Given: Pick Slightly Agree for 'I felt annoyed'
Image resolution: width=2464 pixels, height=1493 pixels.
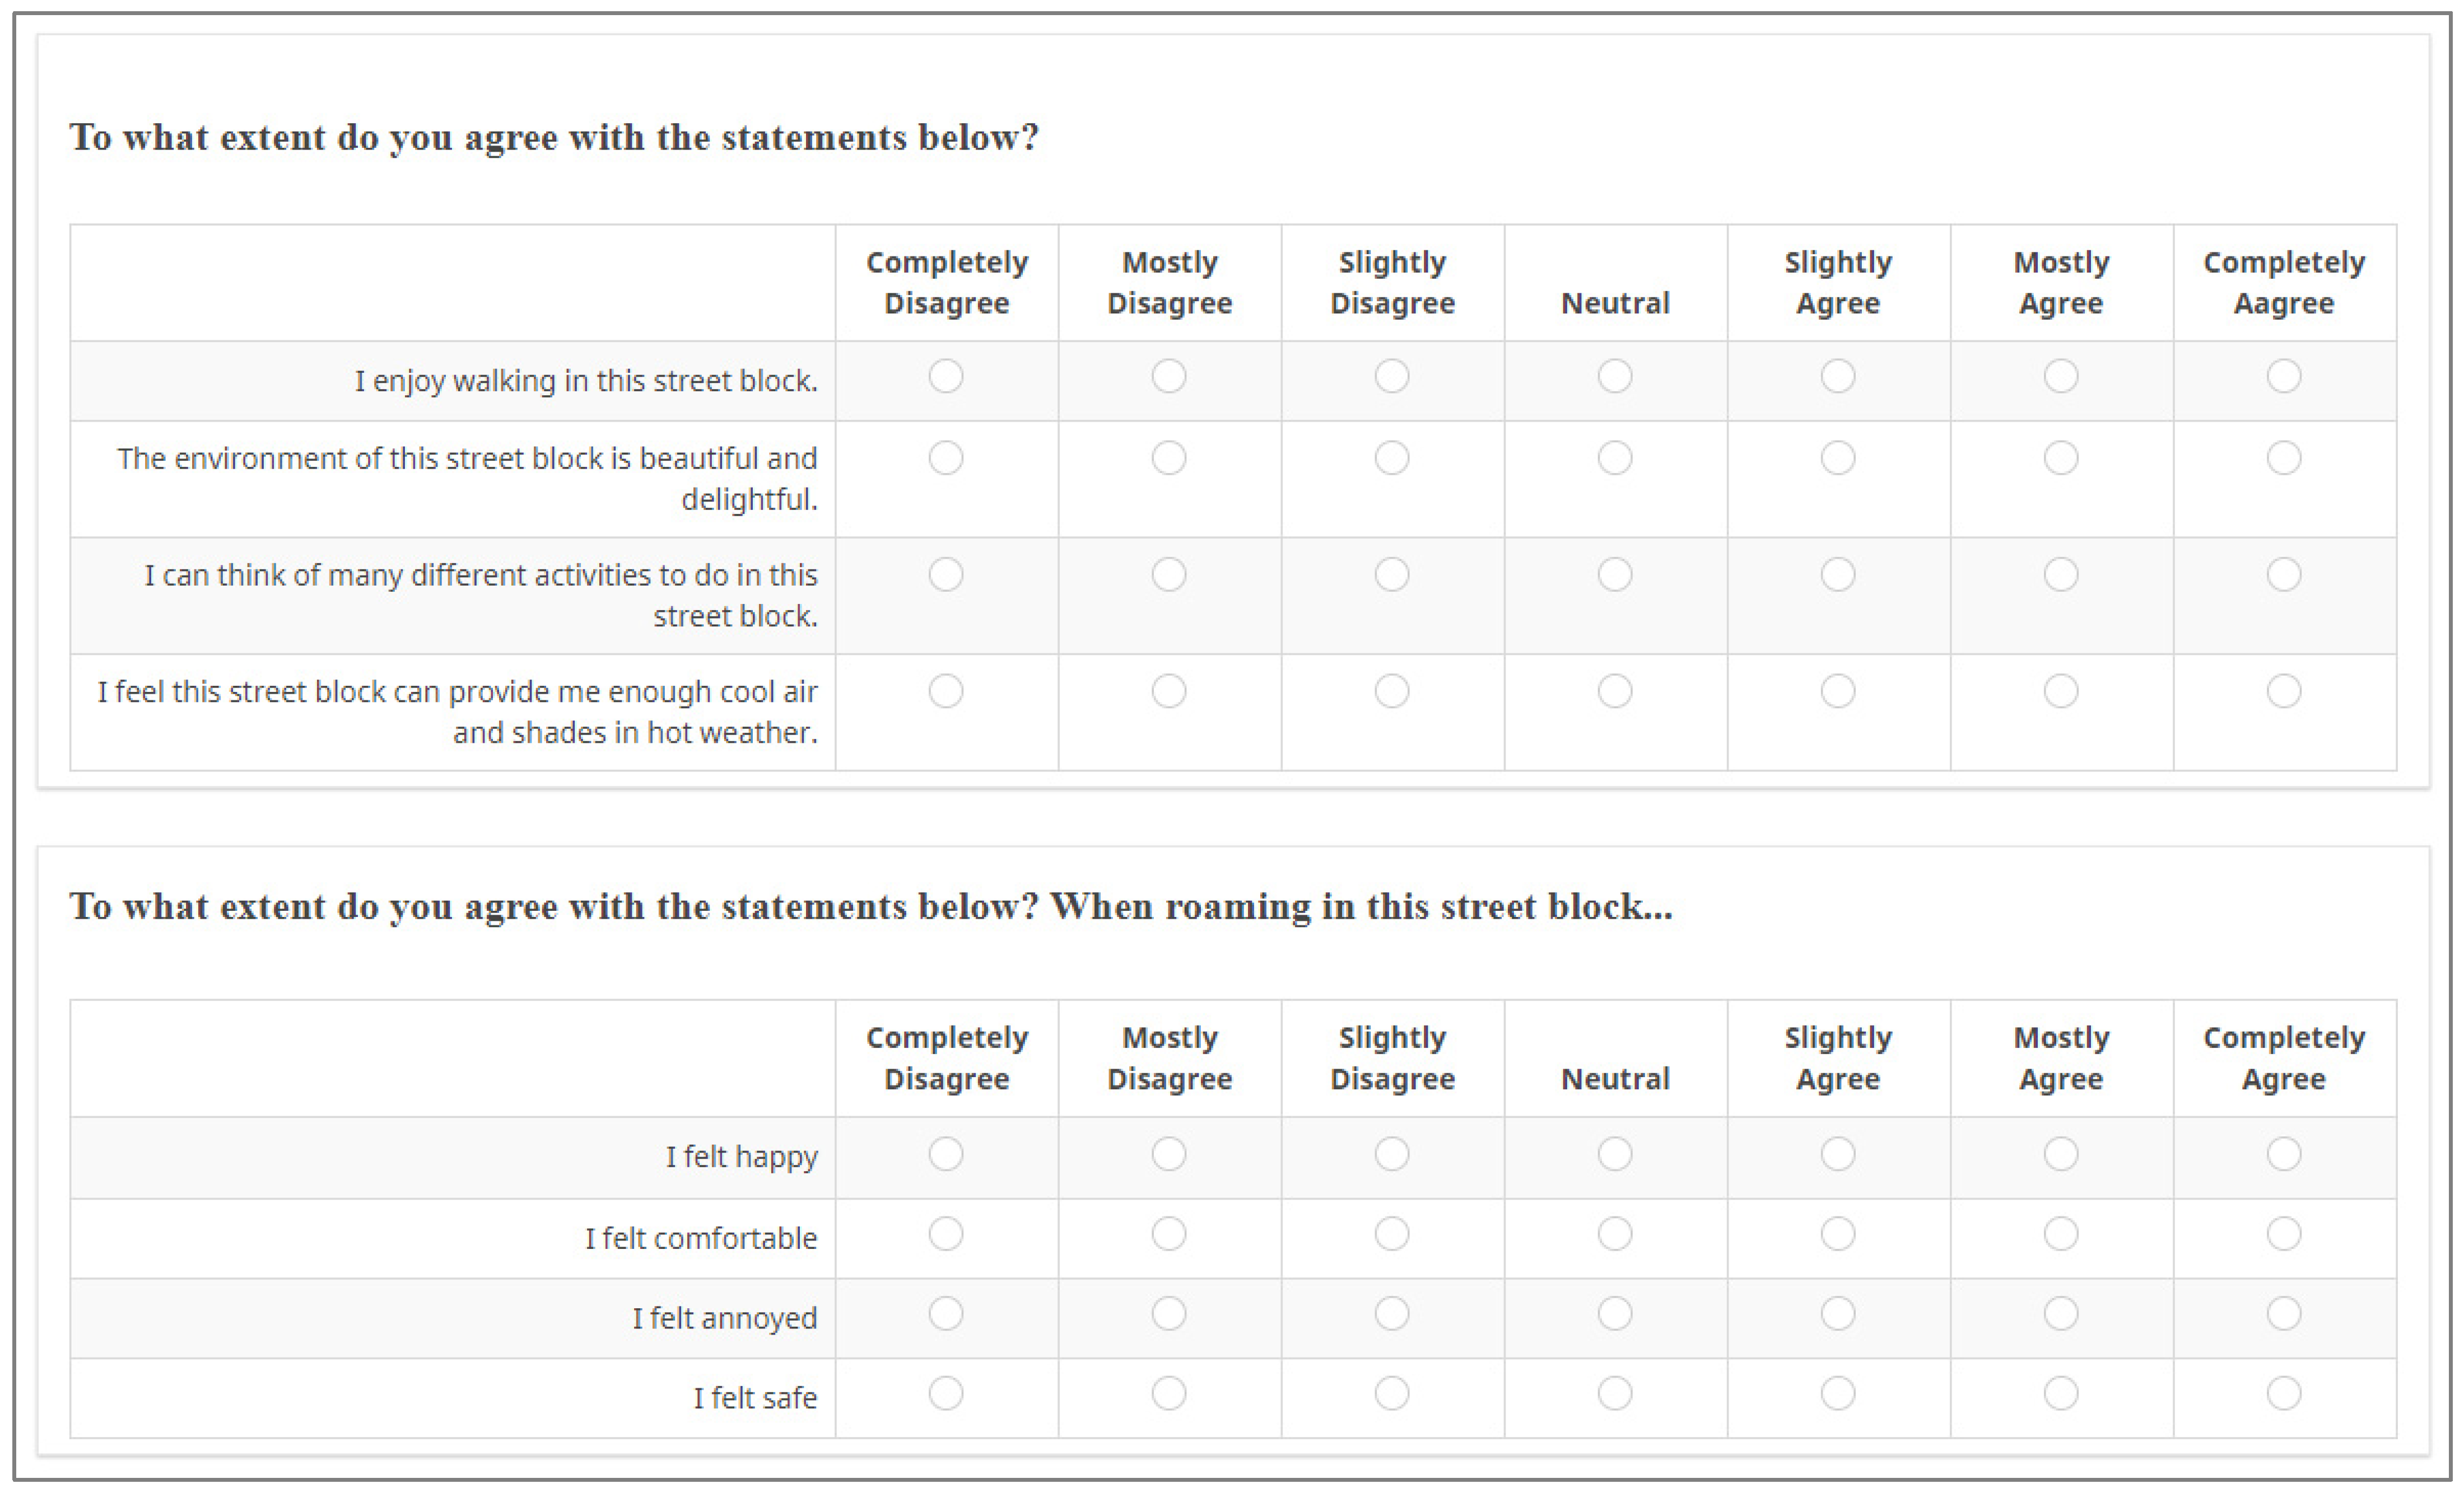Looking at the screenshot, I should [x=1837, y=1313].
